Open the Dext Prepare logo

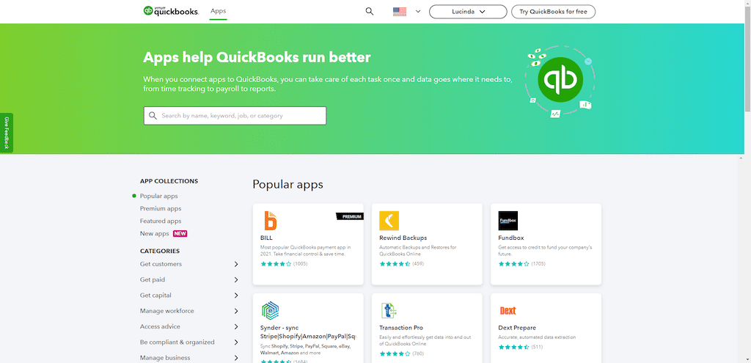pos(508,310)
